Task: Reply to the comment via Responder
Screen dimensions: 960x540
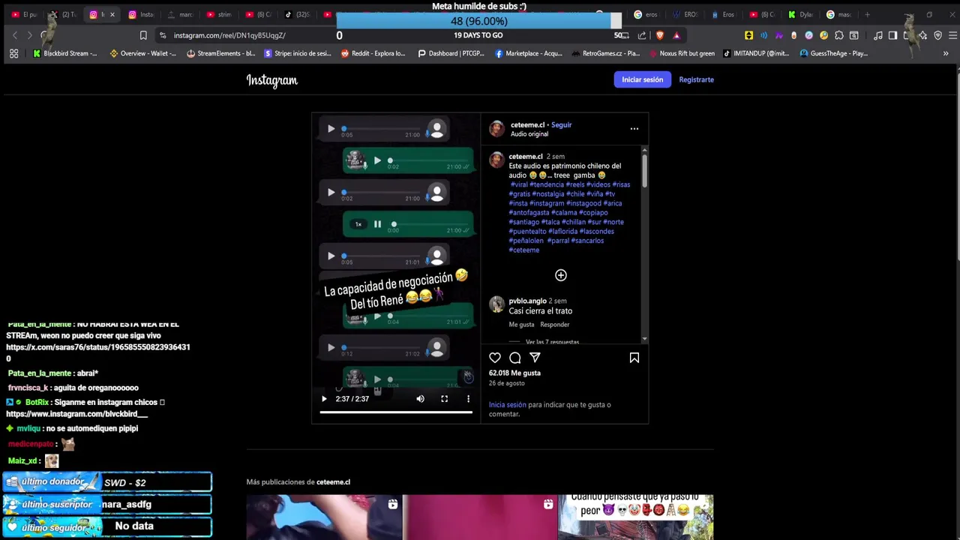Action: click(555, 325)
